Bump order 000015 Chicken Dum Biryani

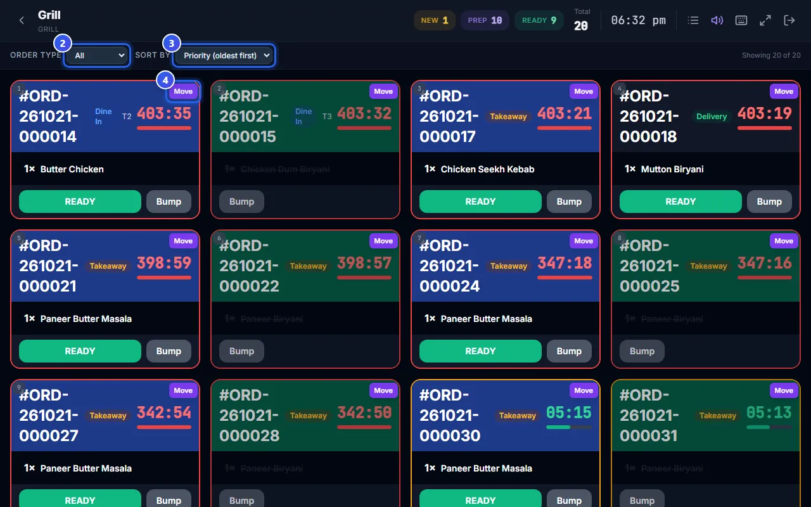(x=241, y=202)
